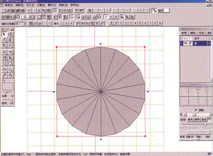Open the Edit menu

pos(20,5)
